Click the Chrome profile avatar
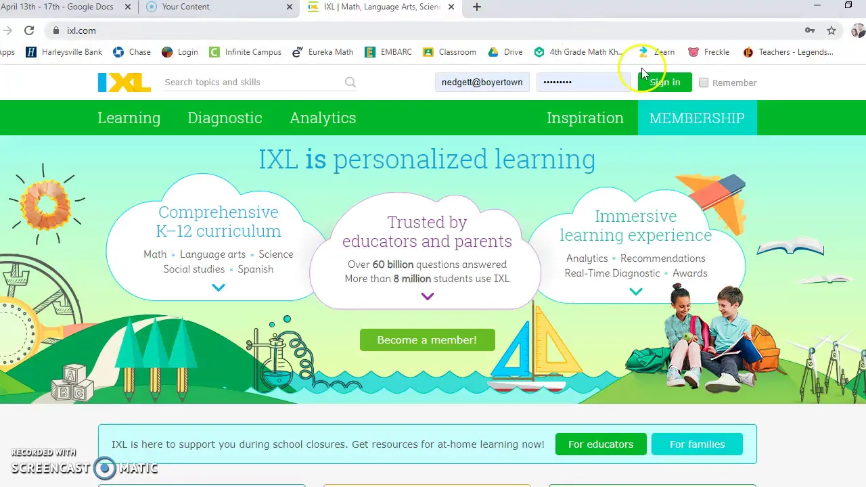The height and width of the screenshot is (487, 866). [859, 30]
